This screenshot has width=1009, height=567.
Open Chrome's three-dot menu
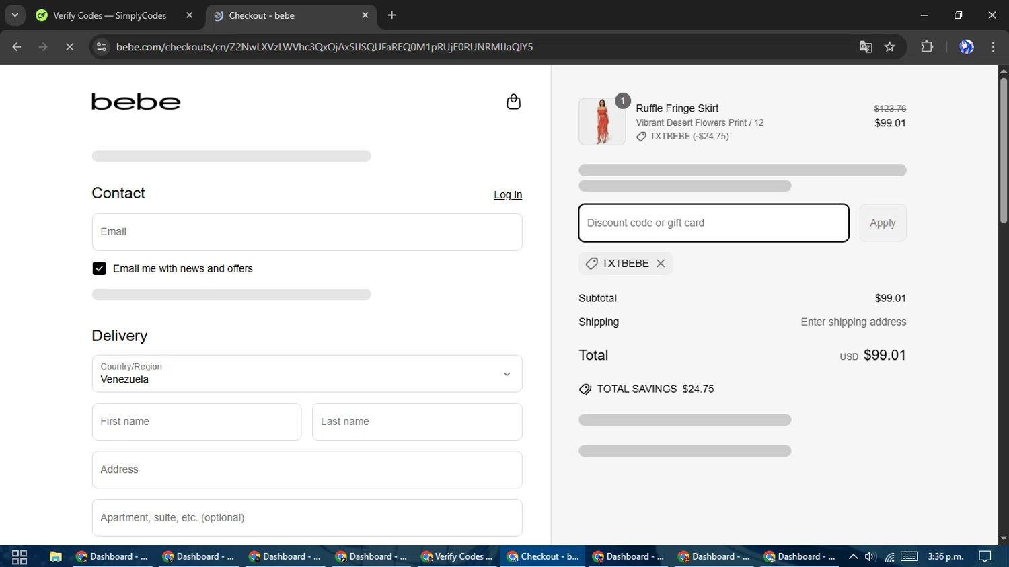pyautogui.click(x=993, y=47)
